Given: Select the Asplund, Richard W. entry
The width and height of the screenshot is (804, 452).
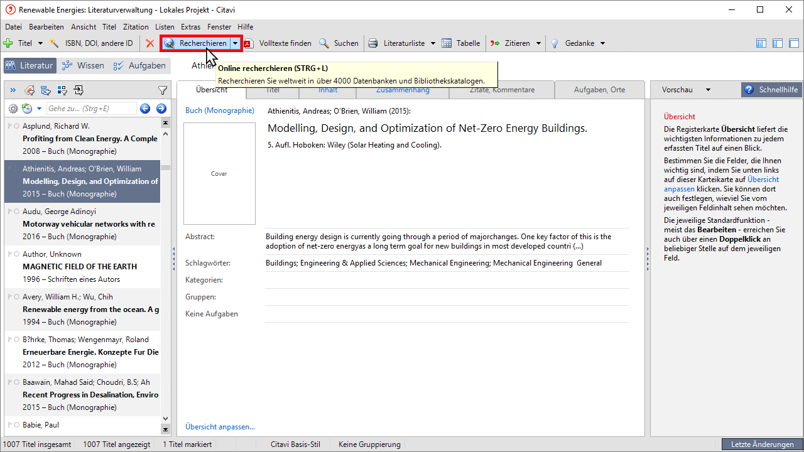Looking at the screenshot, I should point(82,139).
